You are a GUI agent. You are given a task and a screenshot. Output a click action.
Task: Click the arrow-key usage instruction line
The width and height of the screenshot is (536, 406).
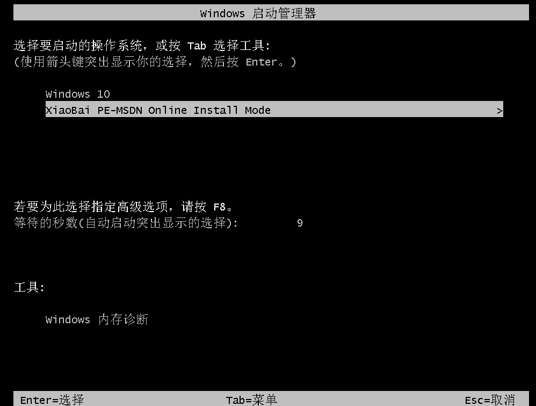[155, 62]
